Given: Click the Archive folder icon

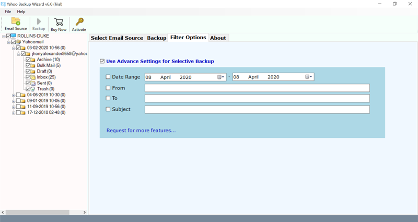Looking at the screenshot, I should point(33,60).
